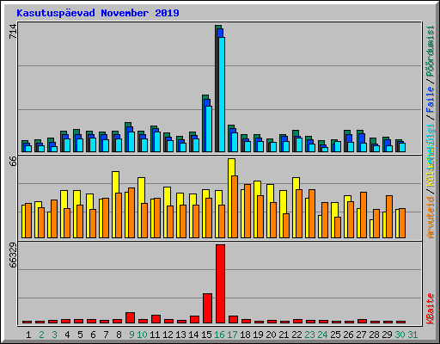Click the blue "Faile" legend label
Screen dimensions: 440x344
pos(430,100)
